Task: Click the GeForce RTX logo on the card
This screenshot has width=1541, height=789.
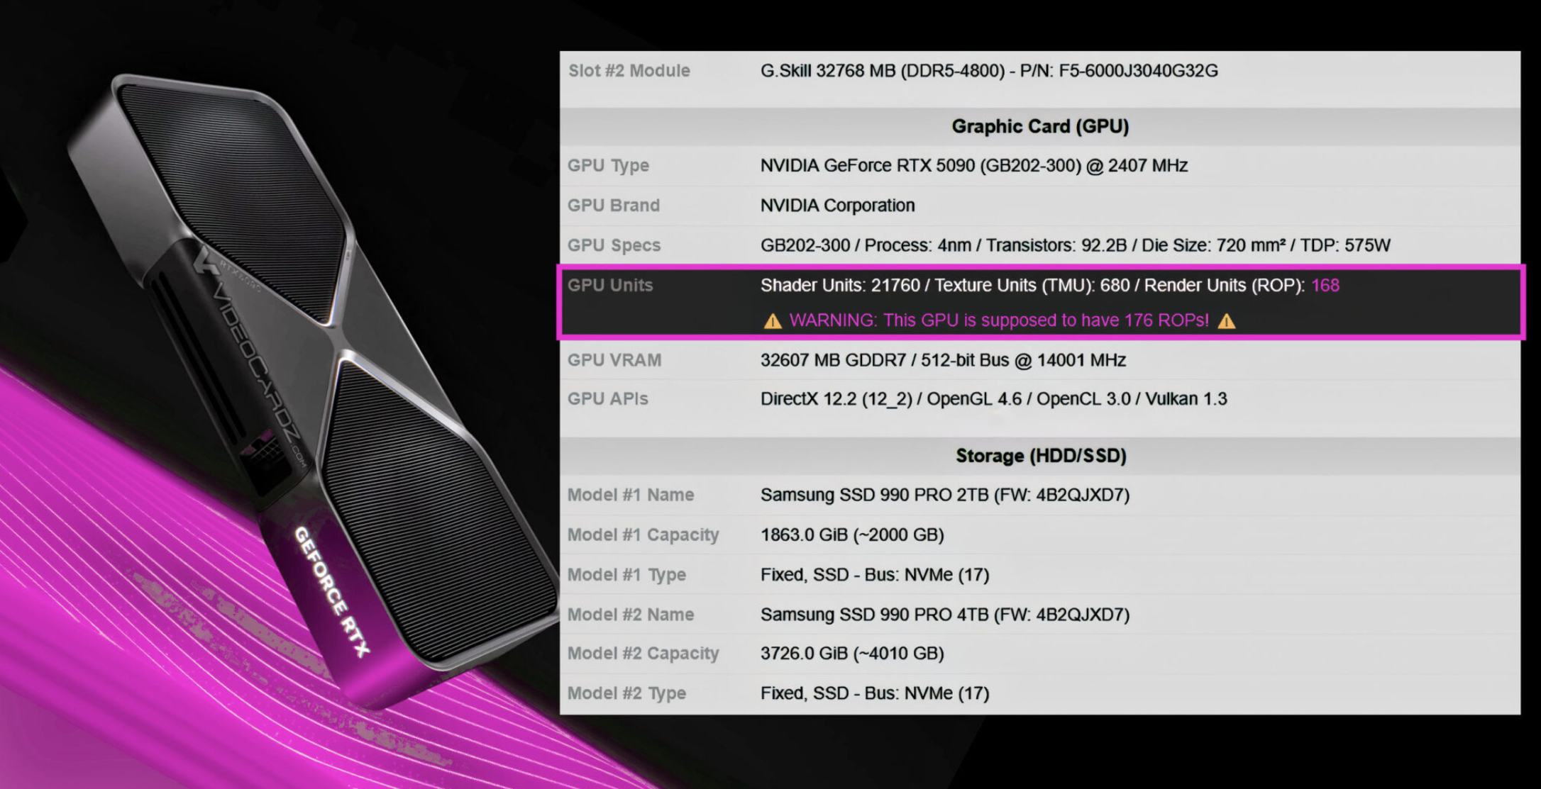Action: (x=332, y=592)
